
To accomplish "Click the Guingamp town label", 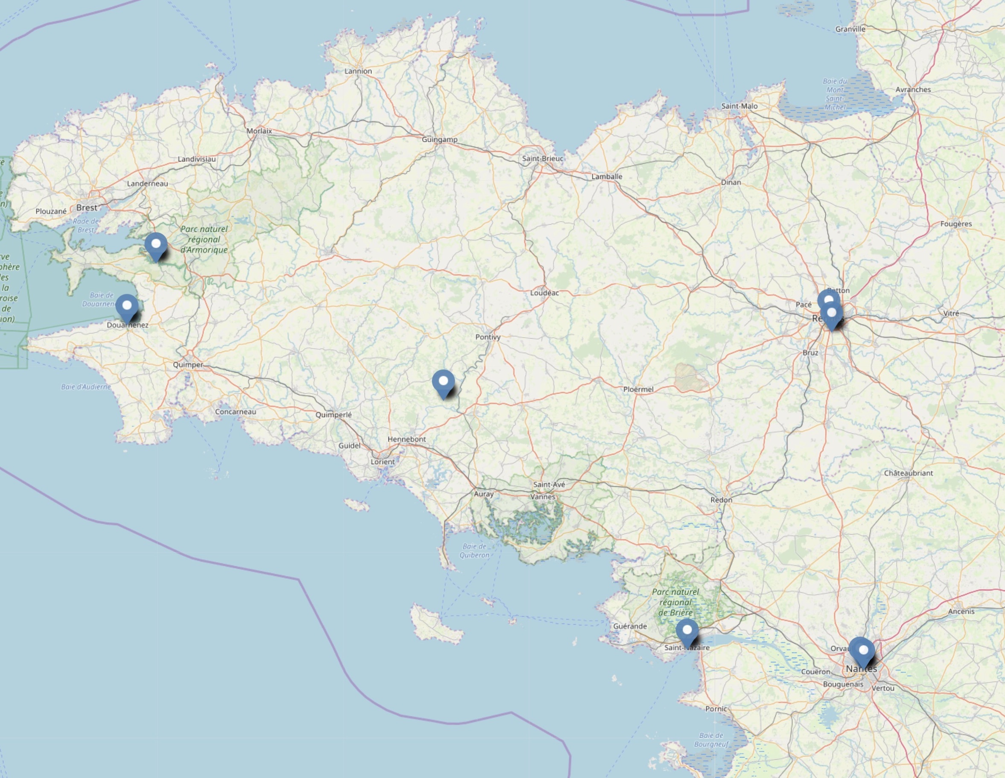I will 439,140.
